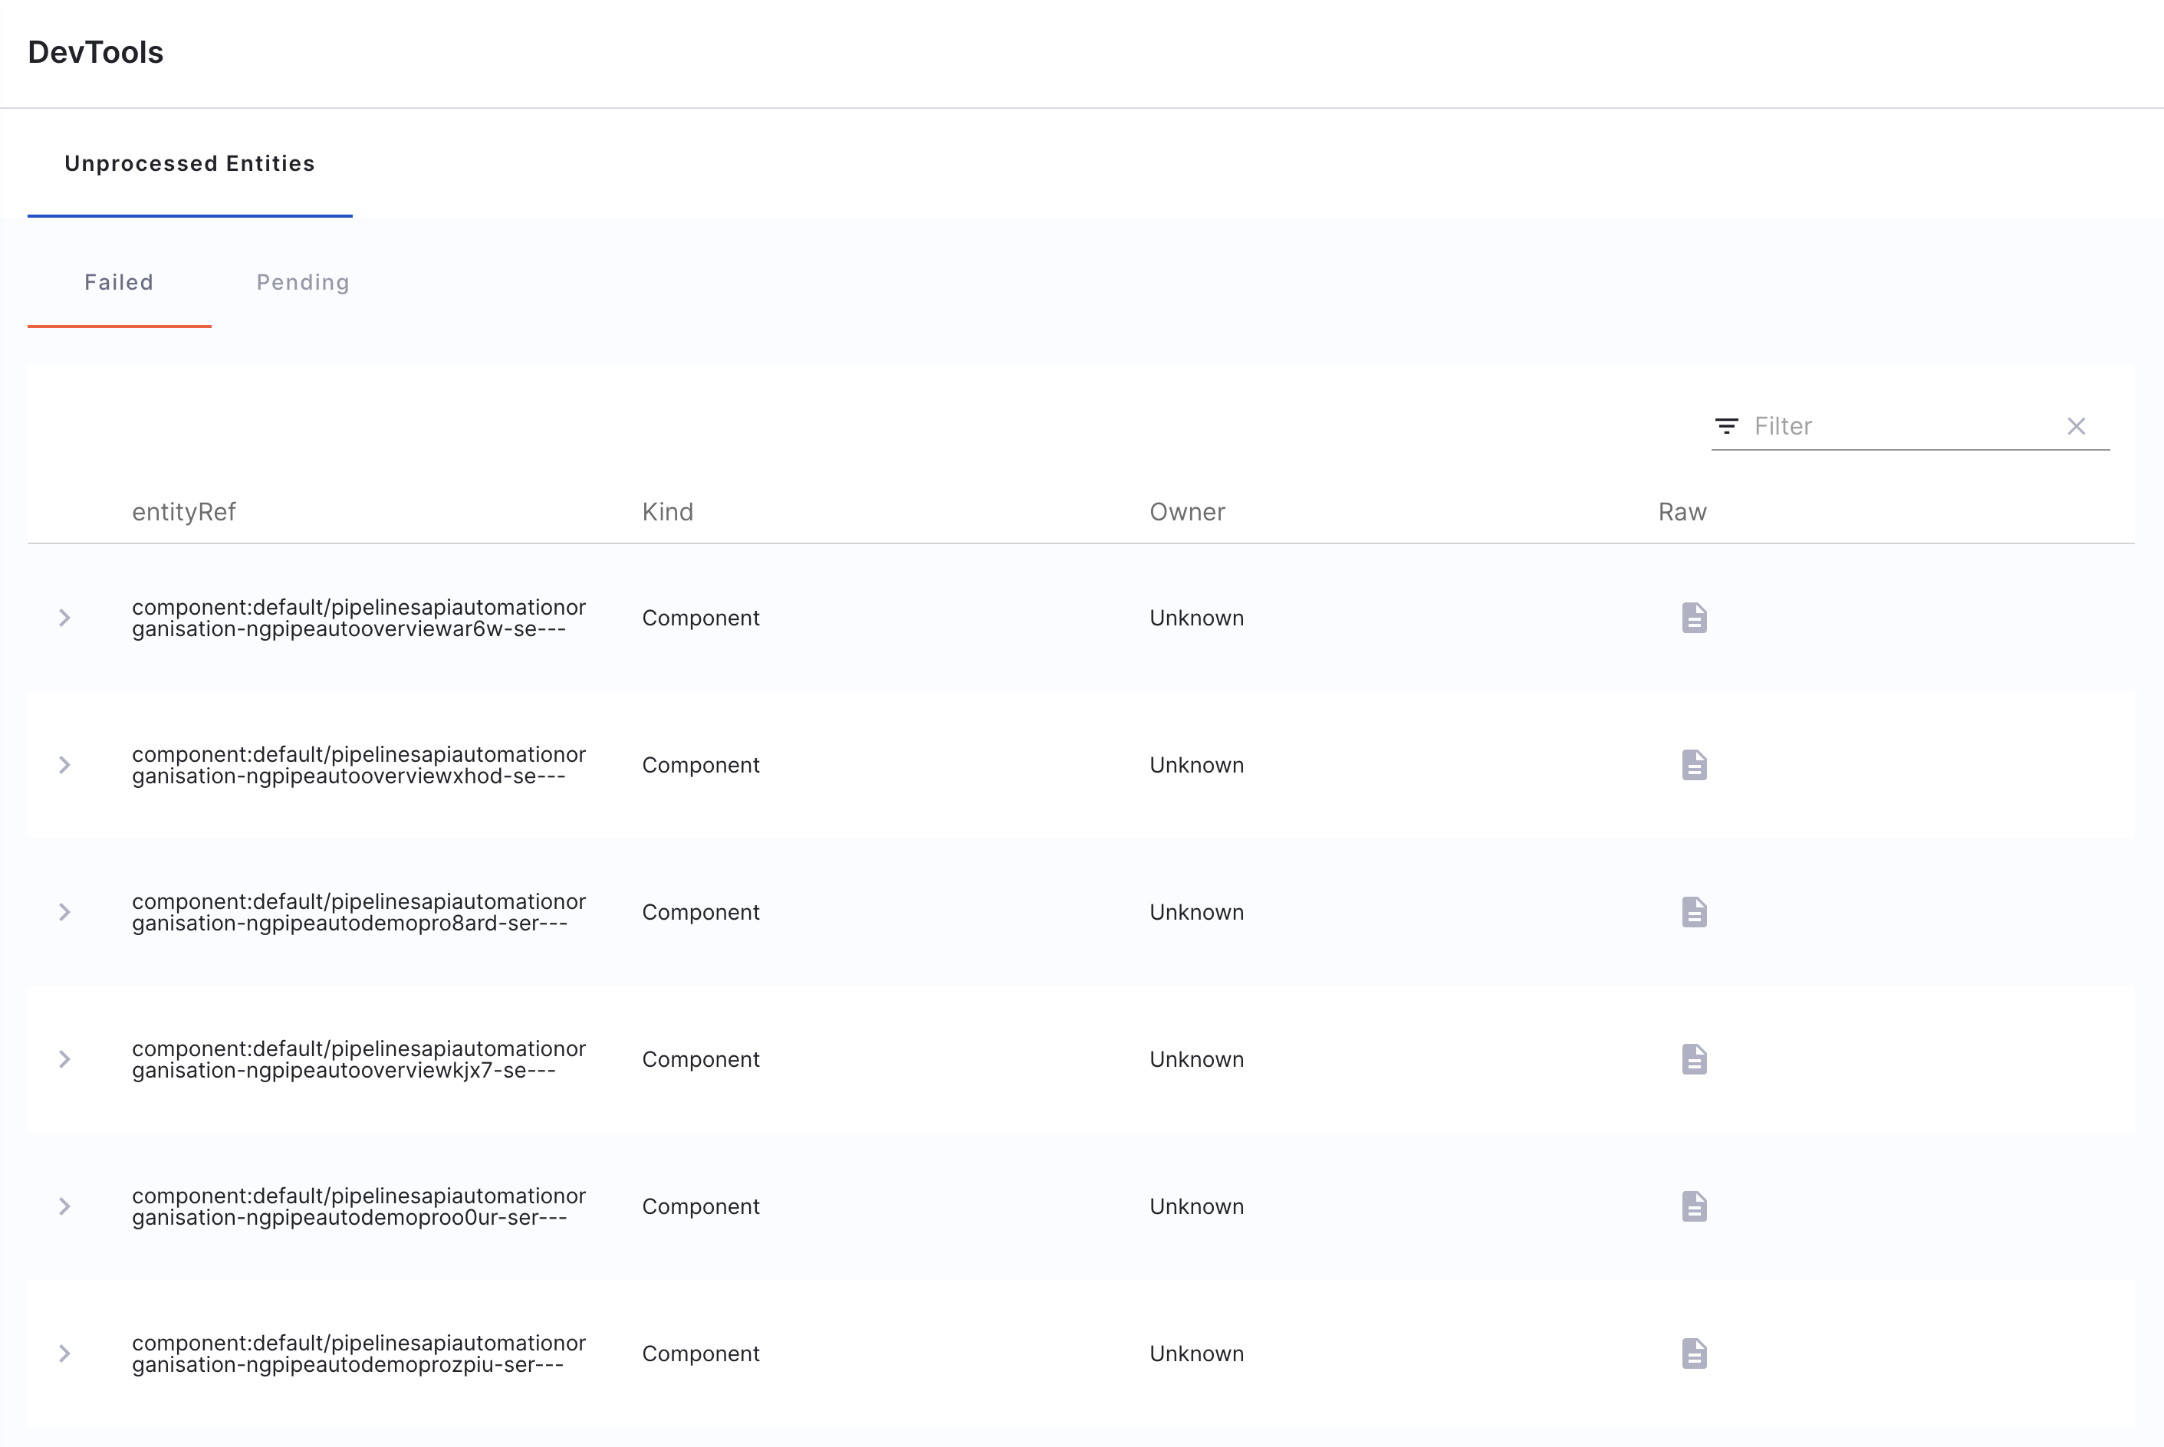The width and height of the screenshot is (2164, 1447).
Task: Expand the ngpipeautodemoprozpiu row details
Action: pos(64,1353)
